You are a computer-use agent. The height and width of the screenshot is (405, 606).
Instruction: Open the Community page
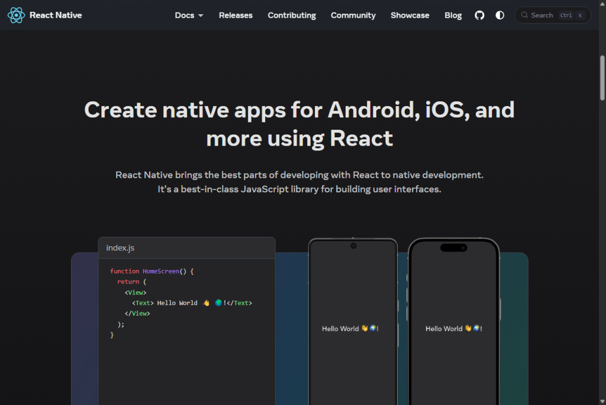pyautogui.click(x=353, y=15)
